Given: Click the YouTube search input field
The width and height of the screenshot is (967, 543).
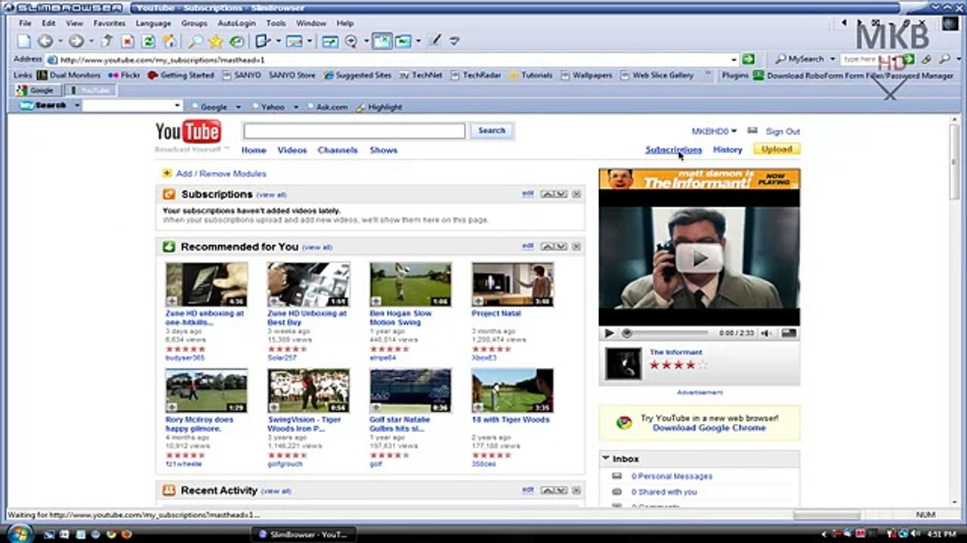Looking at the screenshot, I should 354,131.
